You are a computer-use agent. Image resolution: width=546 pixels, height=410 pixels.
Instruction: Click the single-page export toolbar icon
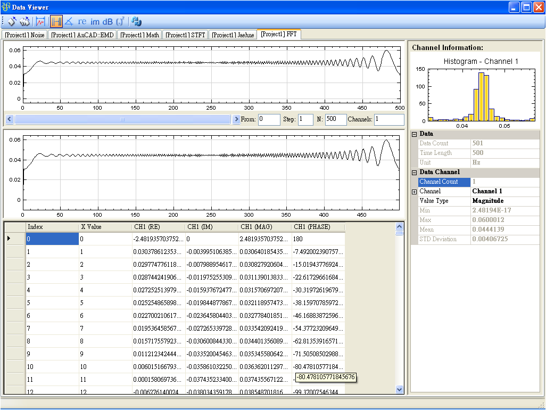coord(12,22)
